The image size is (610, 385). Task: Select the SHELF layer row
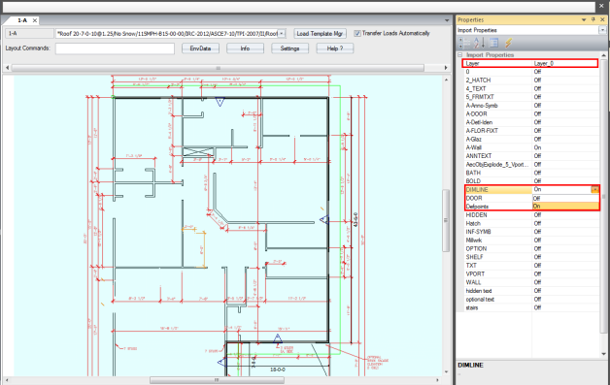tap(531, 257)
